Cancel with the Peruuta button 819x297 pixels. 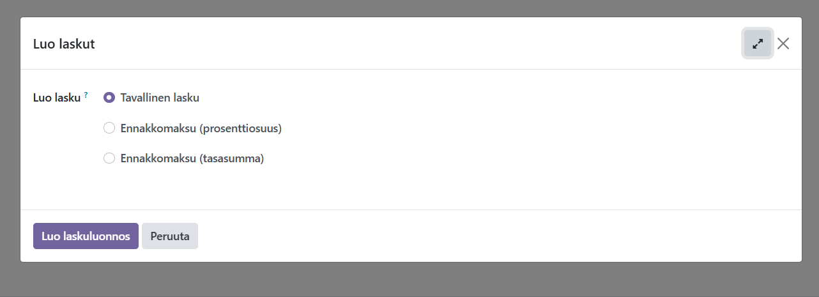coord(170,236)
